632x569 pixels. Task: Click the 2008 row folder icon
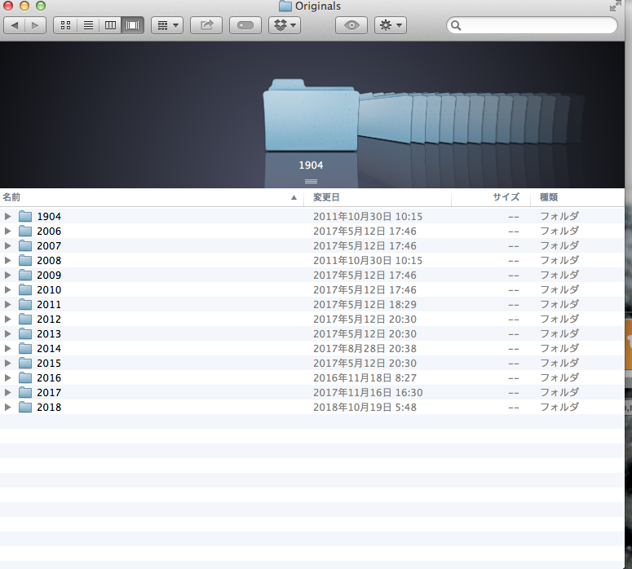[x=25, y=260]
